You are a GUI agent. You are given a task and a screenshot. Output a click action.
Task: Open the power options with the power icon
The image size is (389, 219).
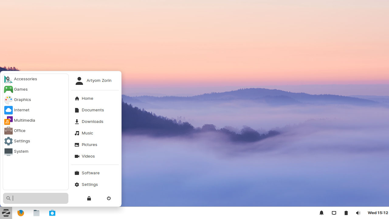pyautogui.click(x=108, y=198)
